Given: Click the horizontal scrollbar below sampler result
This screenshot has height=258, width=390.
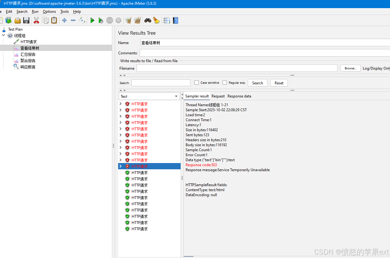Looking at the screenshot, I should [x=188, y=256].
